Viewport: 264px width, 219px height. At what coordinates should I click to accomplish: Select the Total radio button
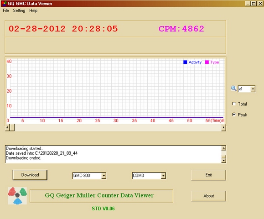click(234, 104)
